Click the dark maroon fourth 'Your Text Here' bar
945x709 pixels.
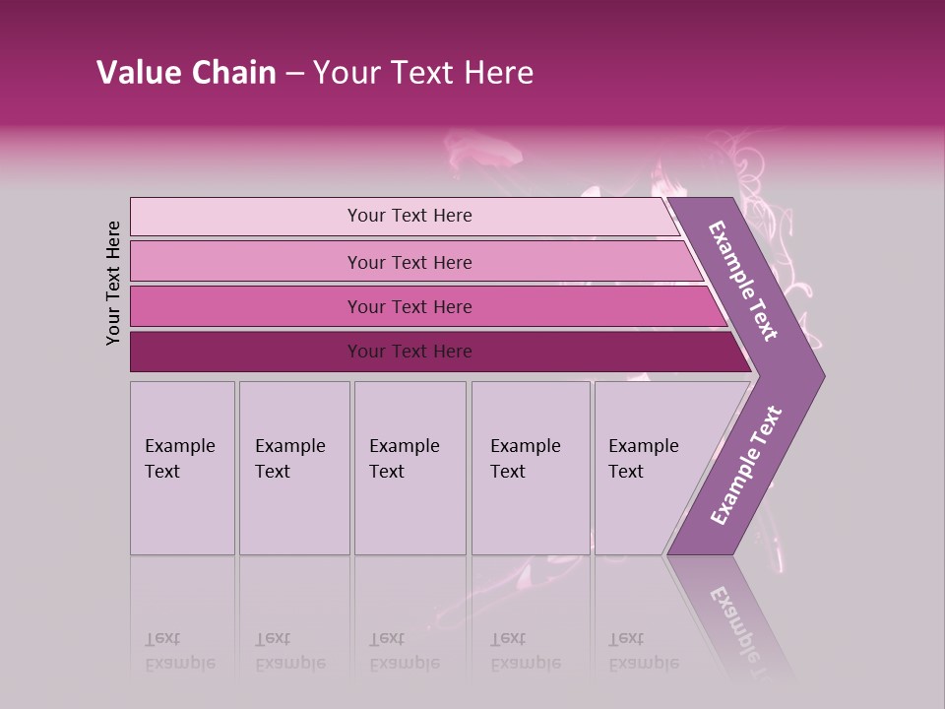(x=409, y=352)
